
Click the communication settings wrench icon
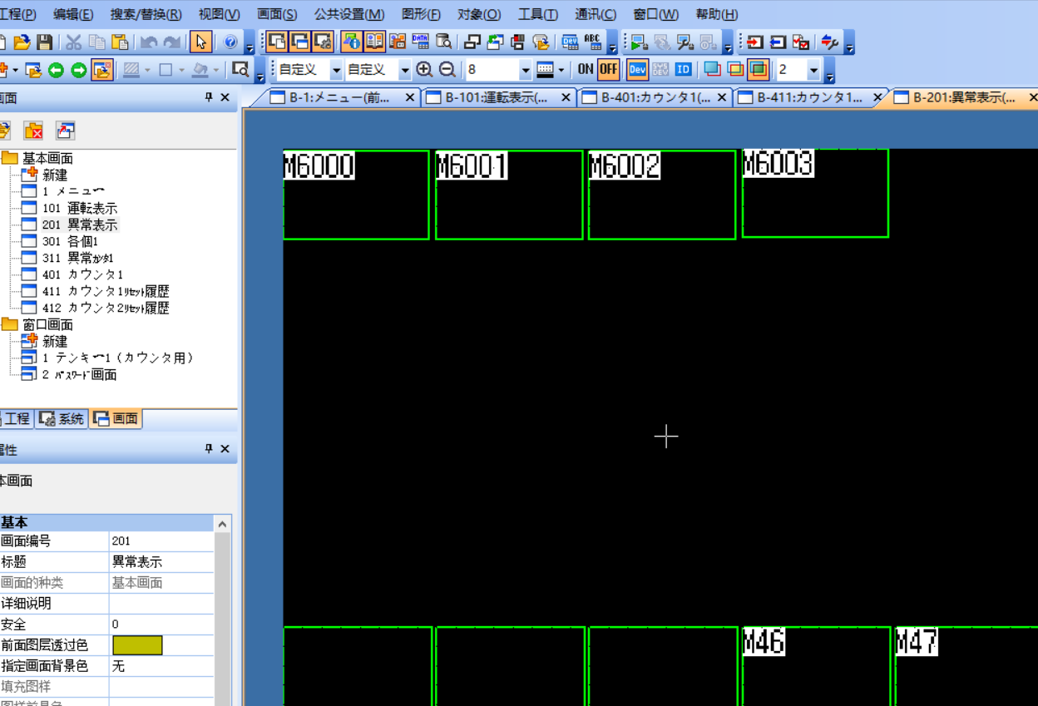(829, 42)
